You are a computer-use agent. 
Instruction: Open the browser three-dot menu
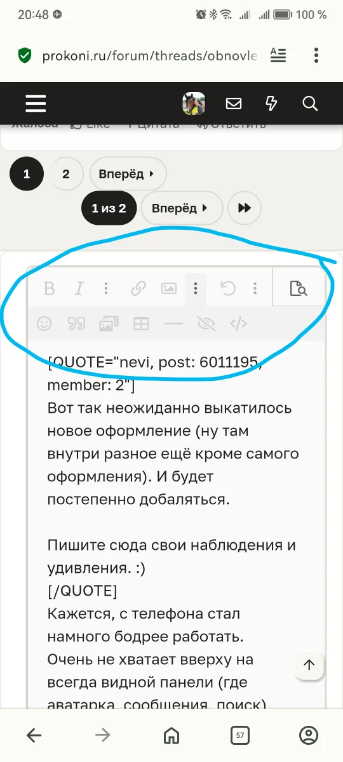click(x=316, y=56)
